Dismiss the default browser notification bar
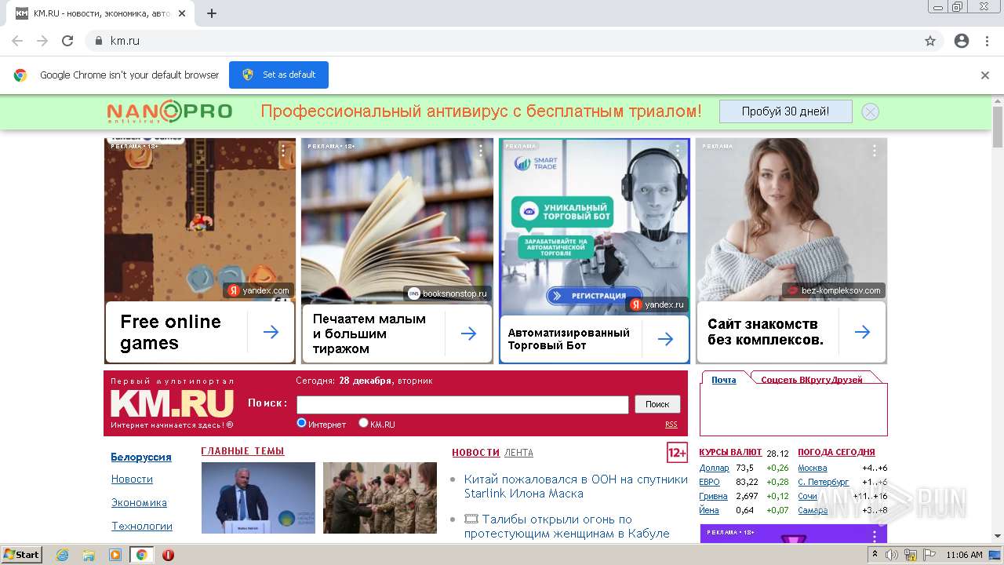The height and width of the screenshot is (565, 1004). pos(985,75)
